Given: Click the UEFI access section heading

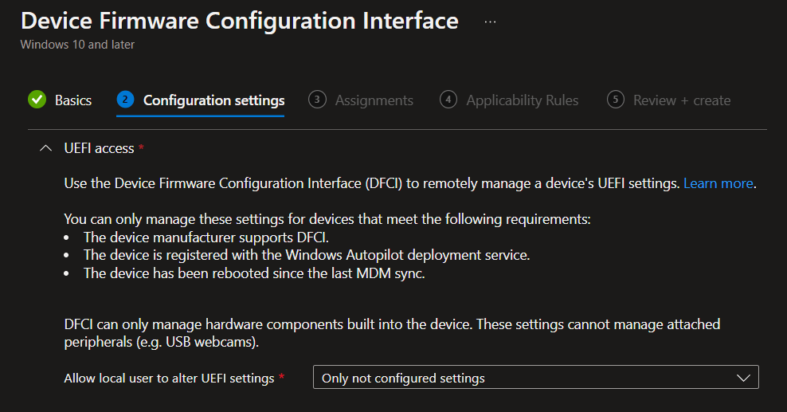Looking at the screenshot, I should tap(99, 148).
